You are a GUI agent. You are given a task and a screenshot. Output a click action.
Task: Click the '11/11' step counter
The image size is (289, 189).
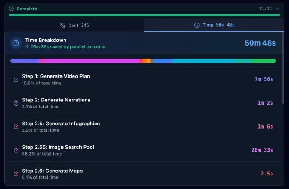click(x=266, y=9)
